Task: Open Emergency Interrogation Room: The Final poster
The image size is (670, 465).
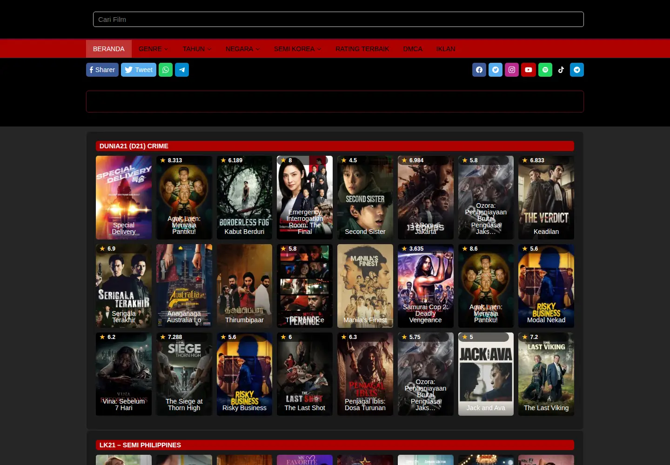Action: (x=305, y=198)
